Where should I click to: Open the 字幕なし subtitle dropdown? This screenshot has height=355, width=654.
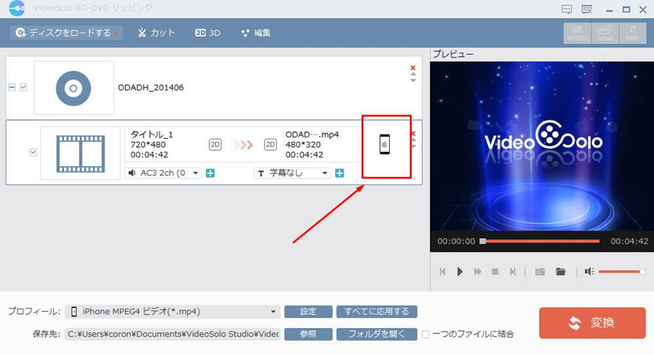pos(292,173)
